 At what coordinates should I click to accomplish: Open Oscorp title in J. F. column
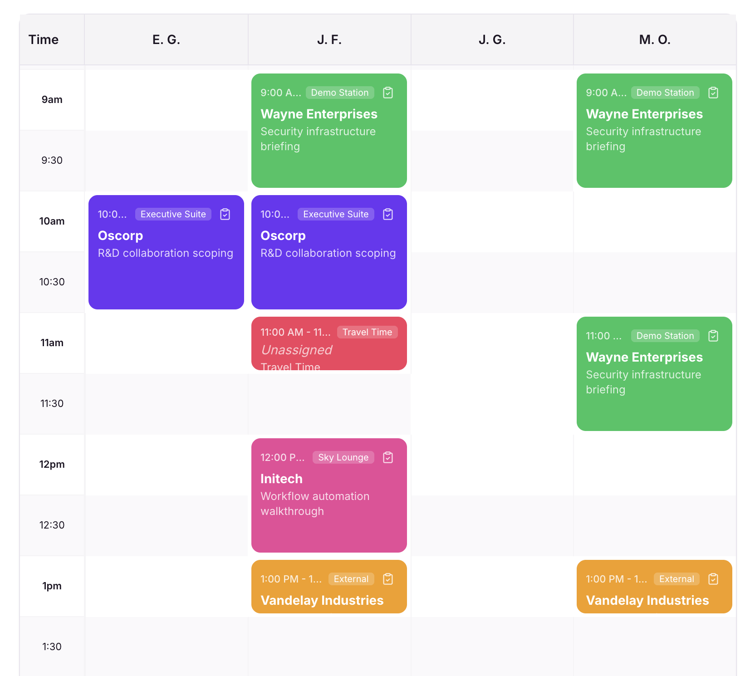pos(283,235)
